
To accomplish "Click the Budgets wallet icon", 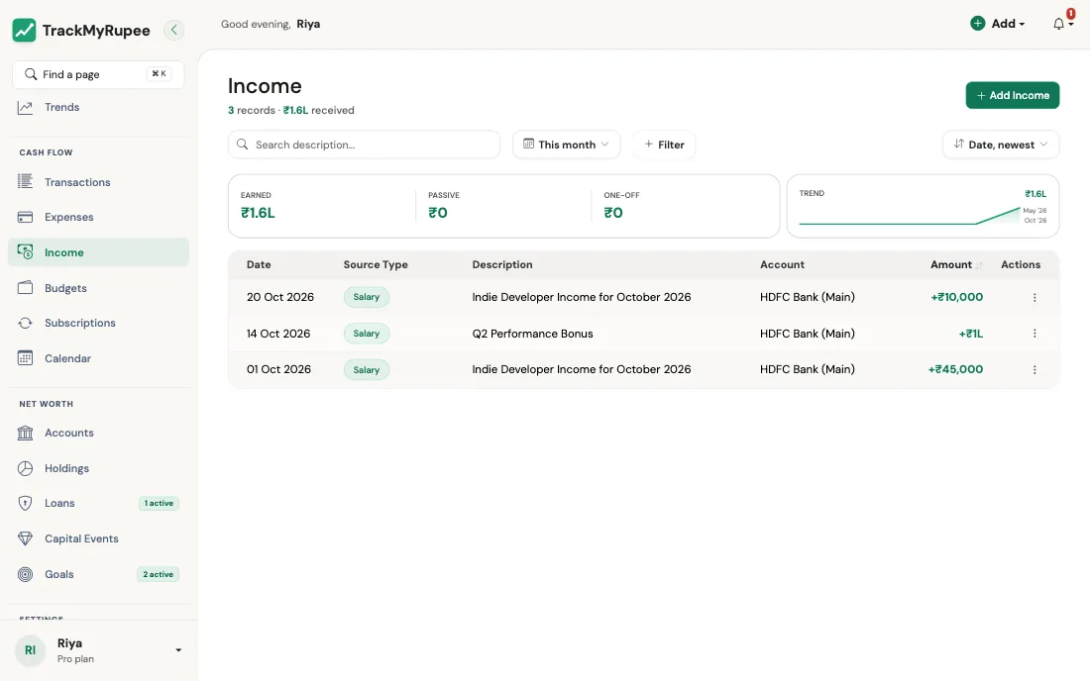I will (25, 287).
